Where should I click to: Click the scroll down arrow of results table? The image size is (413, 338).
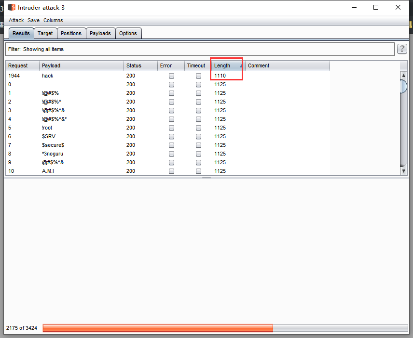pyautogui.click(x=403, y=171)
